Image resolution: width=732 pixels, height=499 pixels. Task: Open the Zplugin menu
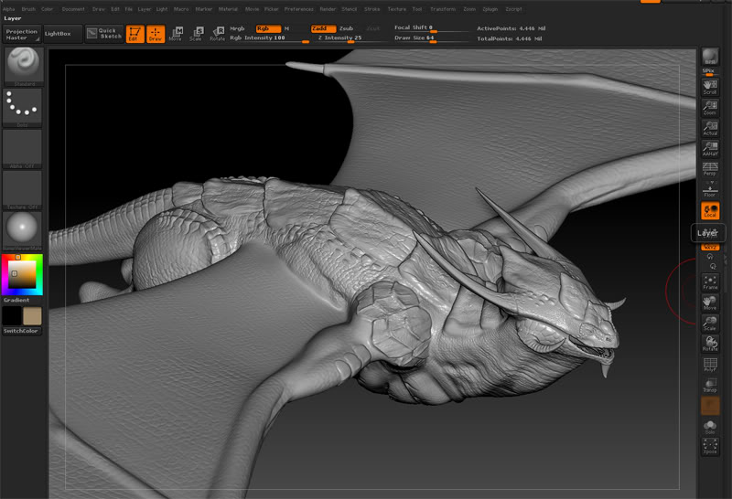[490, 9]
